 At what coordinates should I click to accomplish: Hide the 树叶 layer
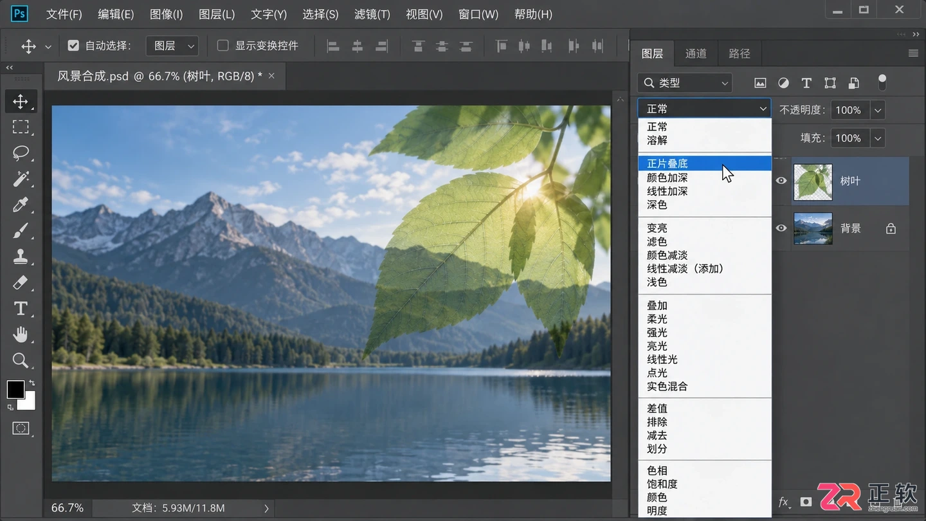tap(781, 181)
